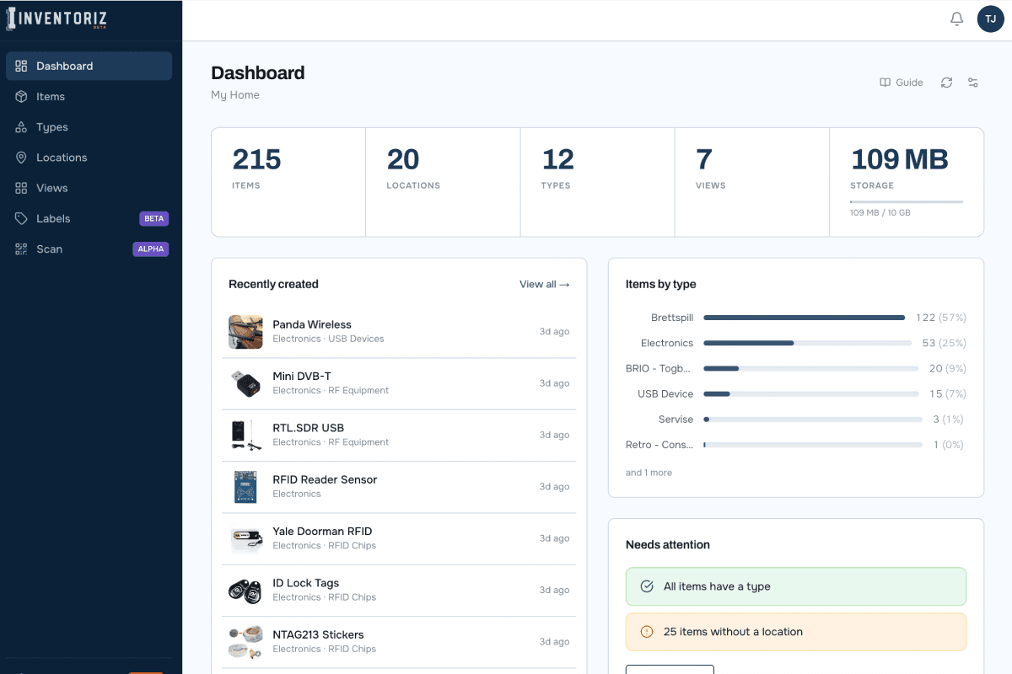Click the Scan QR code icon in sidebar
Screen dimensions: 1012x674
pyautogui.click(x=21, y=249)
